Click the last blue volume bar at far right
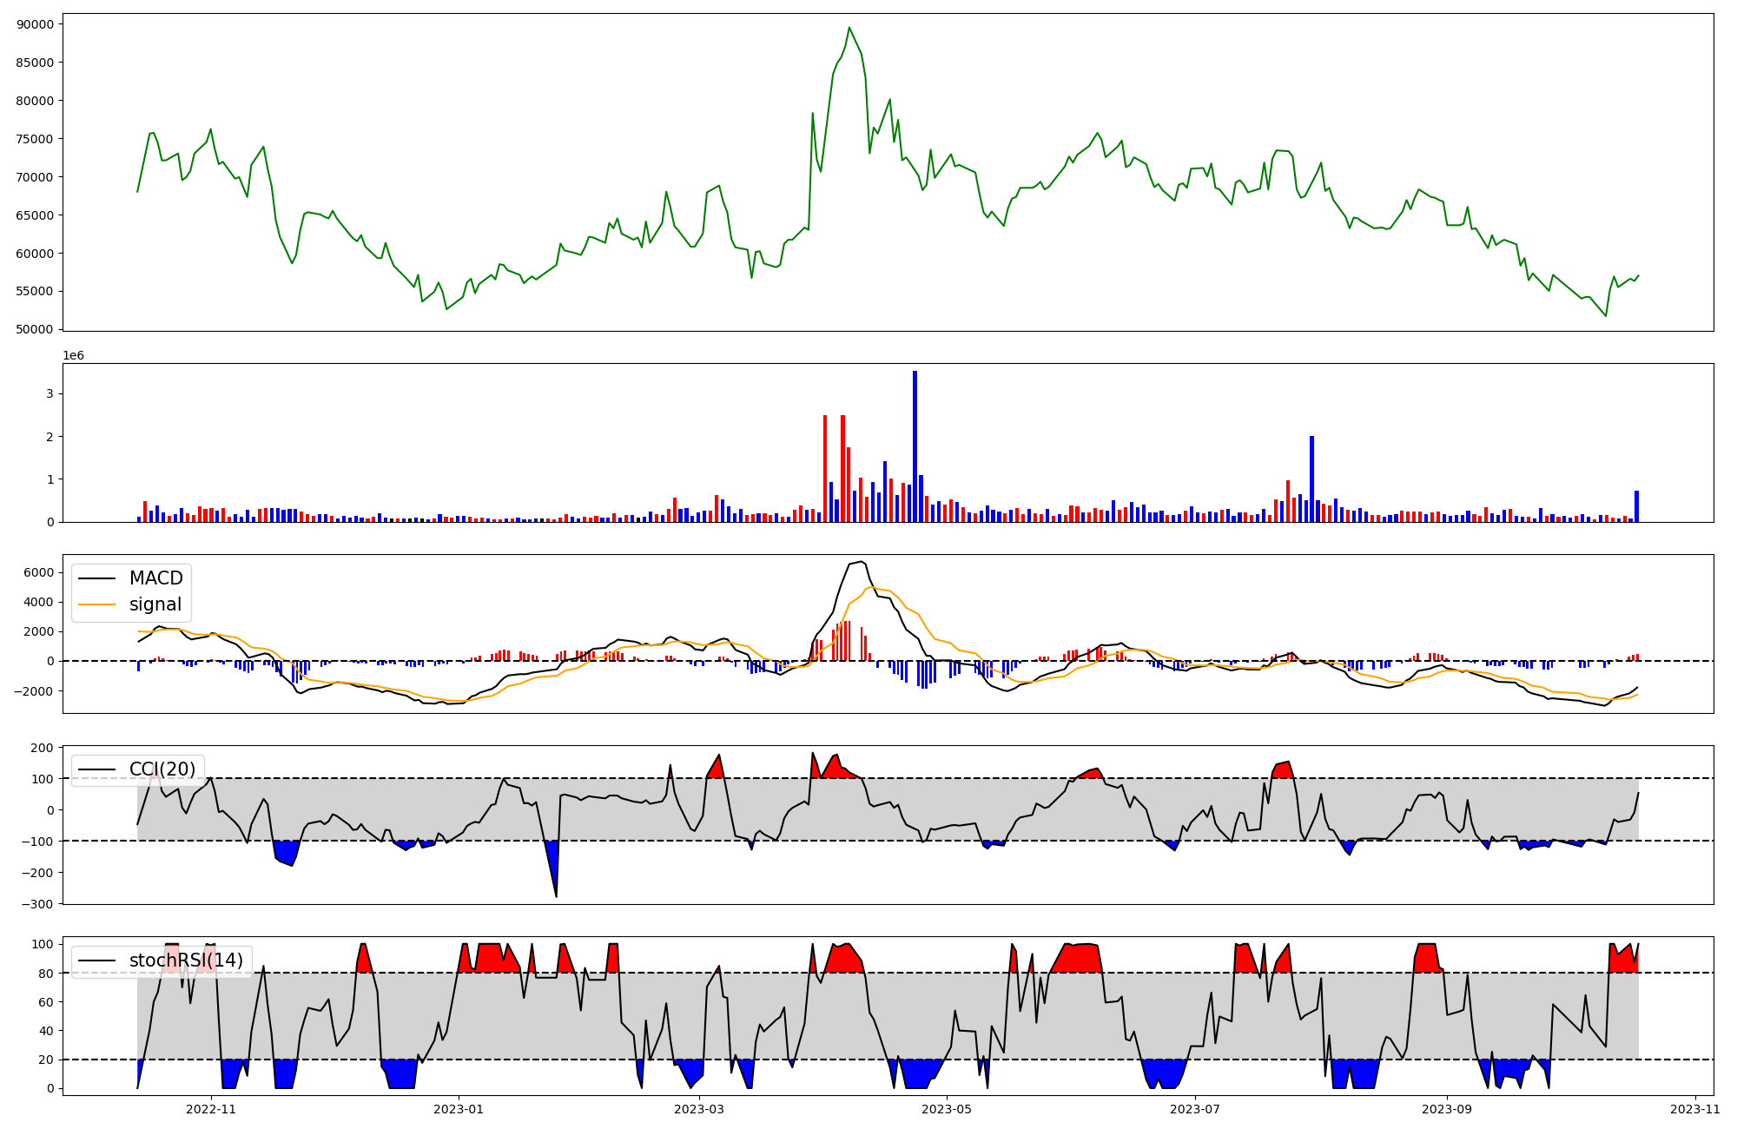Image resolution: width=1737 pixels, height=1129 pixels. pos(1636,506)
